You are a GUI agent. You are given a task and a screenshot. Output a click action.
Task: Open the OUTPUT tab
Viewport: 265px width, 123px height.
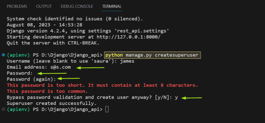[44, 6]
